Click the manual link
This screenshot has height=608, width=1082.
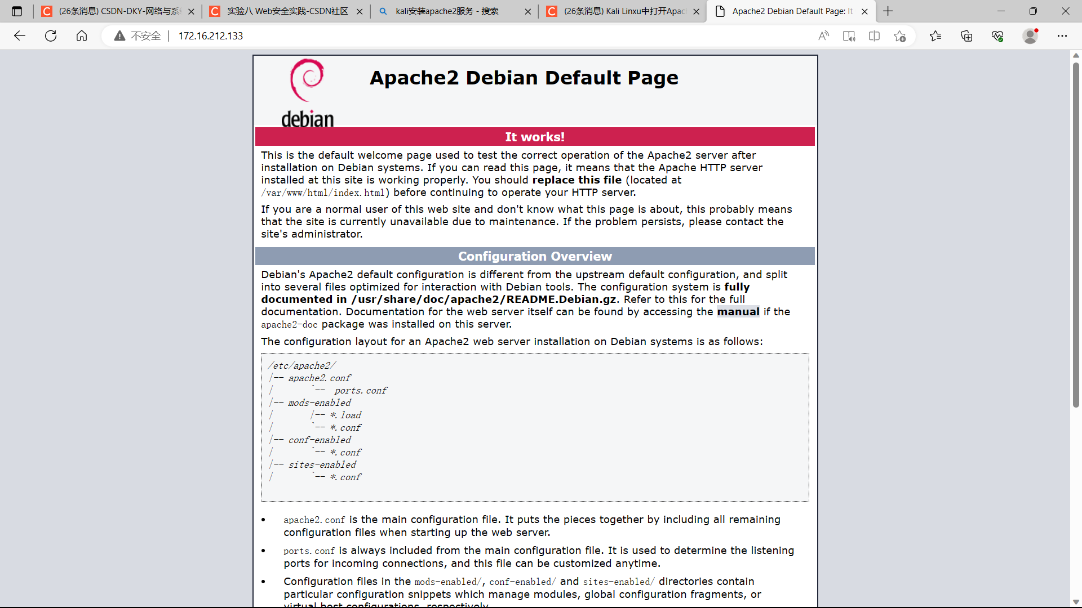coord(738,312)
